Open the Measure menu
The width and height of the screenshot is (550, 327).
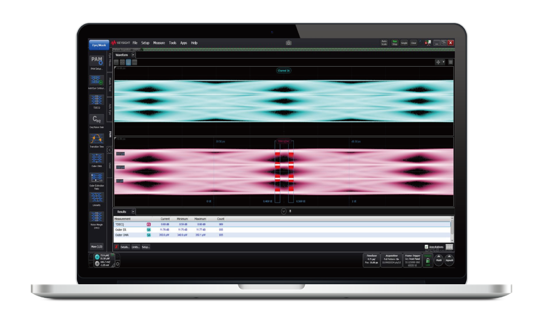(x=159, y=43)
